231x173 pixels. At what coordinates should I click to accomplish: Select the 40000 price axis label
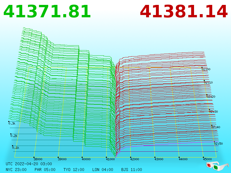(x=86, y=159)
